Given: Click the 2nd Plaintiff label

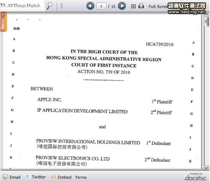Looking at the screenshot, I should coord(161,113).
